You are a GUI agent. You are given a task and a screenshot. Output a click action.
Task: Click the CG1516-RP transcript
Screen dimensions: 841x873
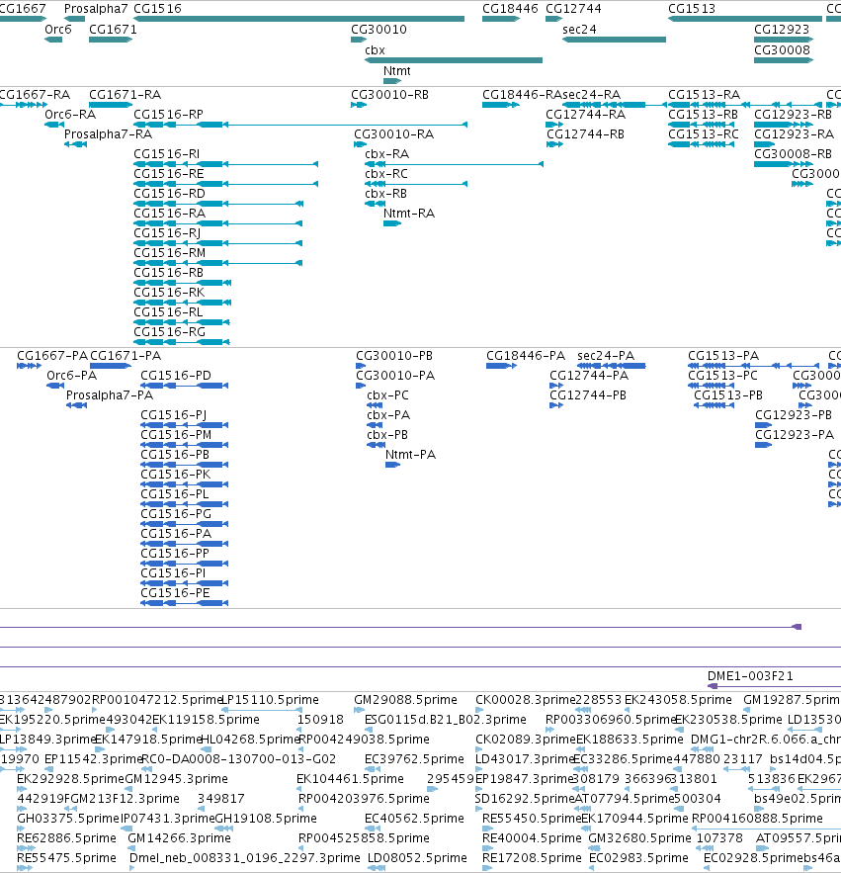coord(300,125)
